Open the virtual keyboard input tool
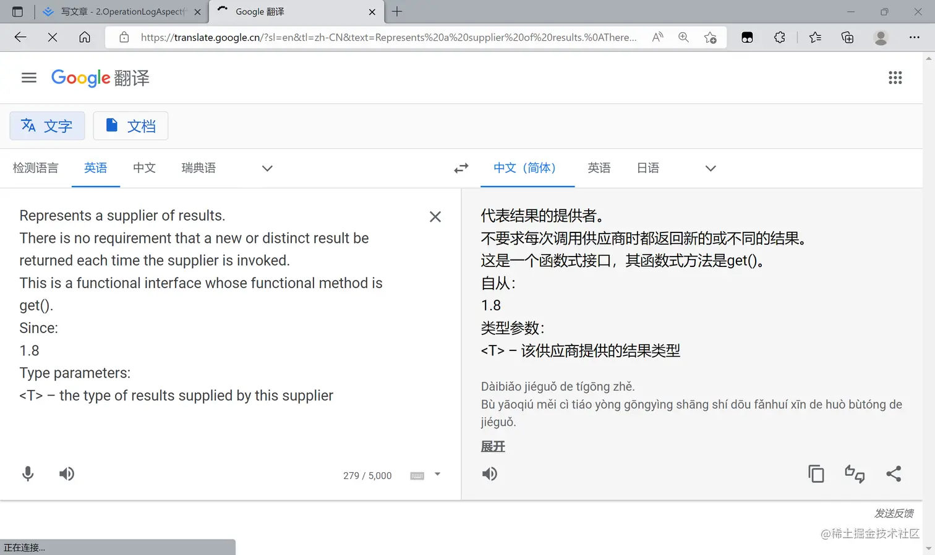Image resolution: width=935 pixels, height=555 pixels. [417, 475]
